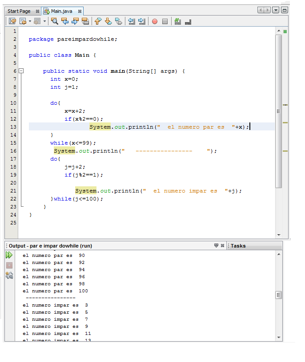
Task: Click the Find Selection magnifier icon
Action: (55, 21)
